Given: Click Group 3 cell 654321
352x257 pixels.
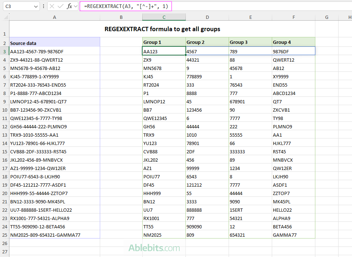Looking at the screenshot, I should pyautogui.click(x=250, y=235).
